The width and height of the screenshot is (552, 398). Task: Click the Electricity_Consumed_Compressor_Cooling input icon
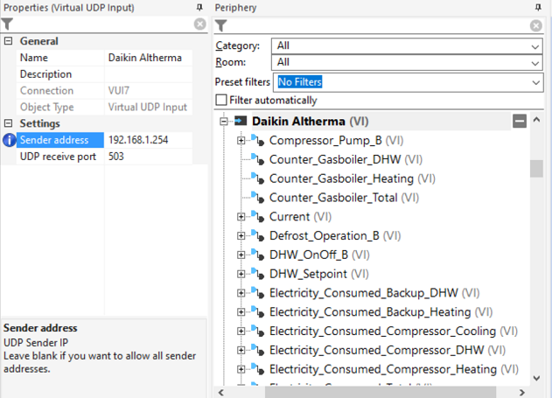tap(258, 330)
